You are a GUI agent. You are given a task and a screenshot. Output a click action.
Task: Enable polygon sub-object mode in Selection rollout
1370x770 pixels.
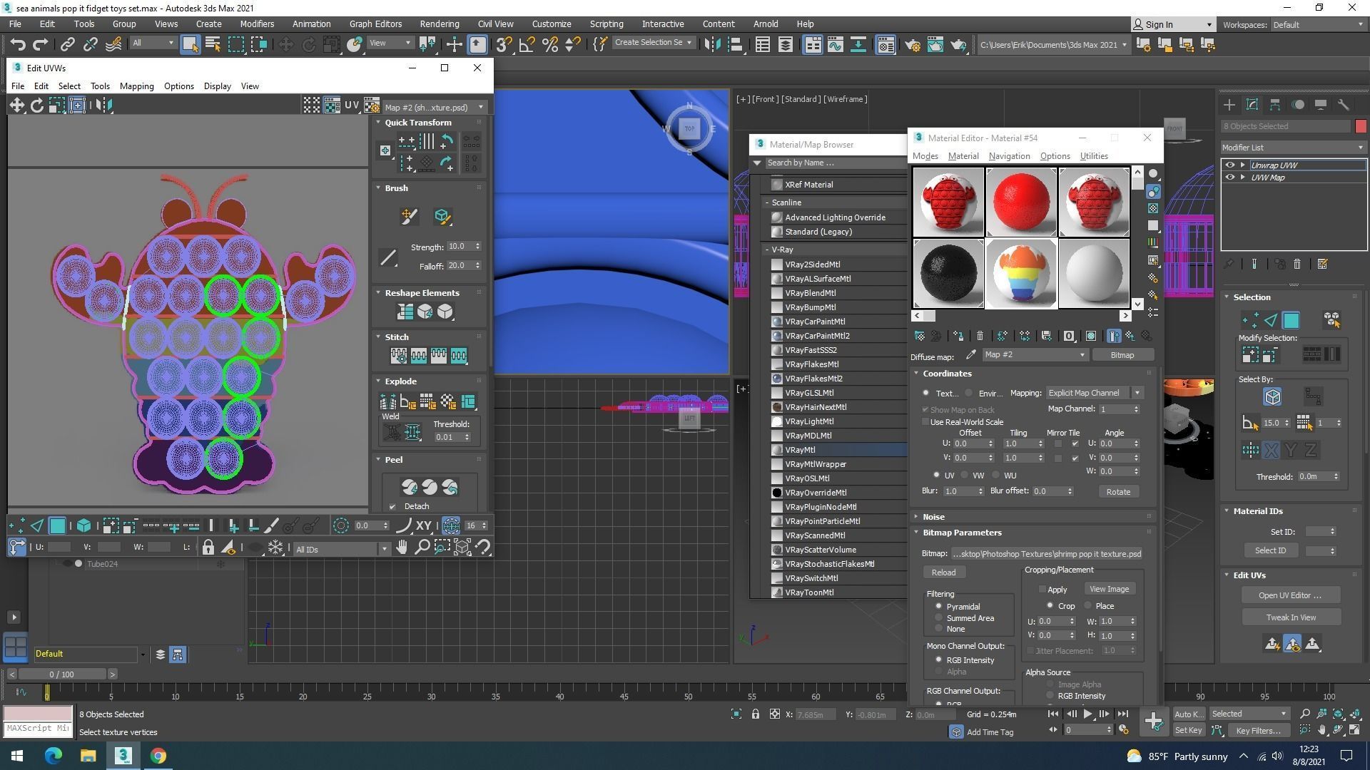coord(1291,320)
